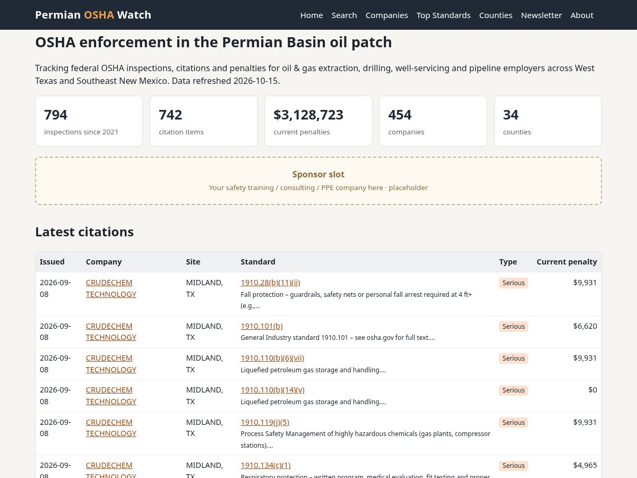
Task: Click the General Industry standard 1910.101 description
Action: point(338,338)
